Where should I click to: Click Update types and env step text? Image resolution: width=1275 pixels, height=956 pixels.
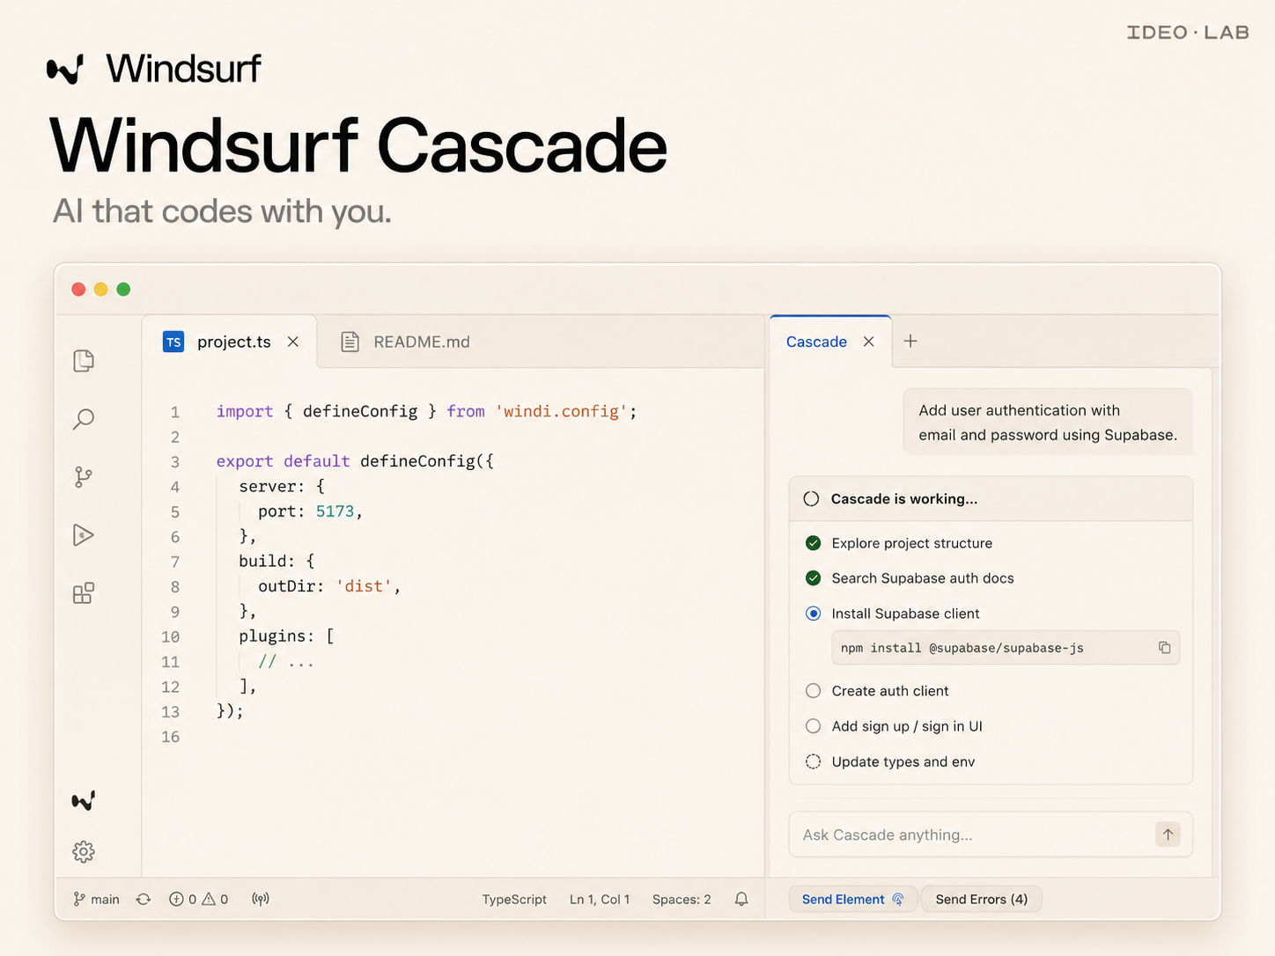[x=903, y=761]
